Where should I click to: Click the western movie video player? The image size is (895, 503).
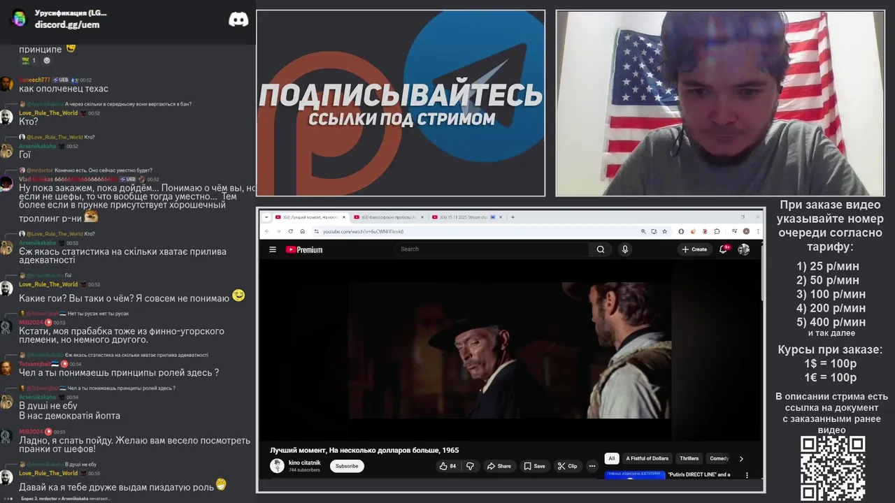point(510,349)
